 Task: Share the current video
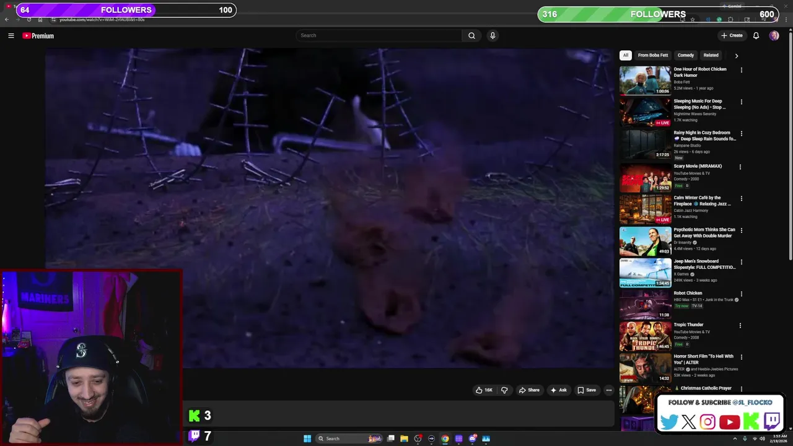point(529,390)
